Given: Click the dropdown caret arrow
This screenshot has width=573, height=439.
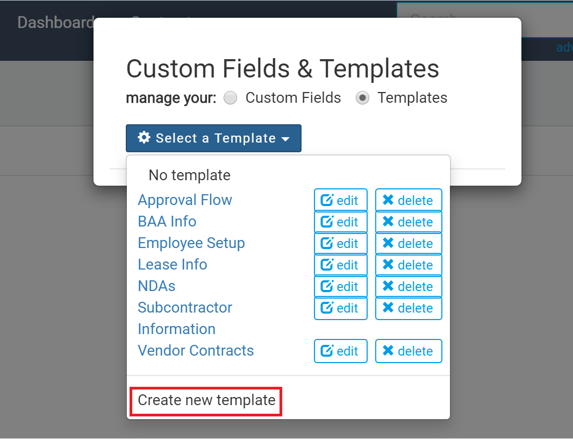Looking at the screenshot, I should click(286, 139).
